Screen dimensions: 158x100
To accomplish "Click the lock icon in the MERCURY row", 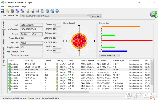I will click(x=57, y=80).
